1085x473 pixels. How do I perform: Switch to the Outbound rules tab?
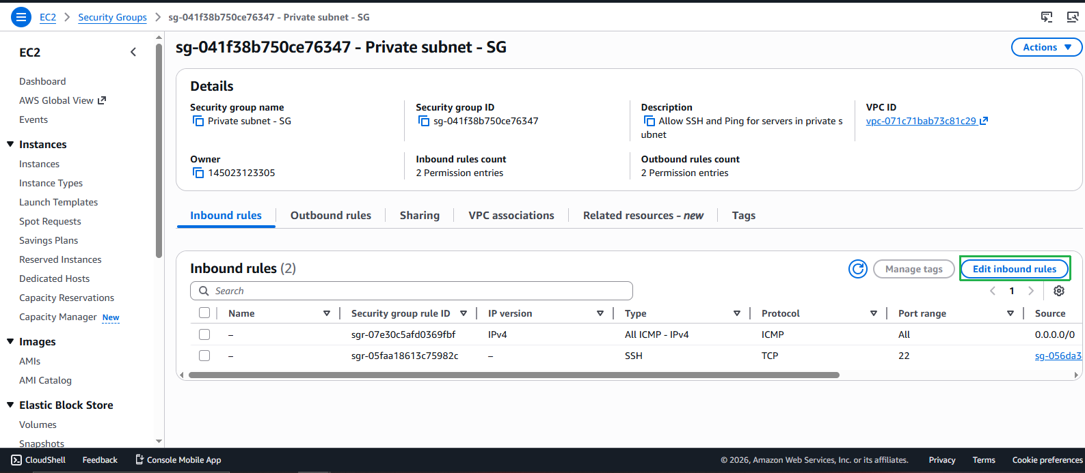pos(331,216)
